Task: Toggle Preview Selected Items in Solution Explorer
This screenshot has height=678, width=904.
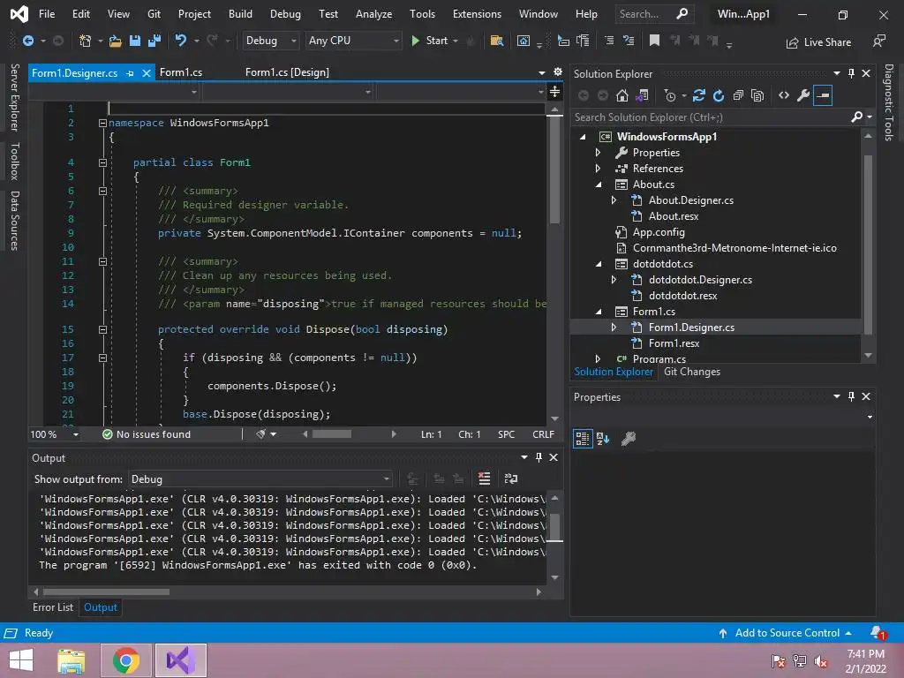Action: (x=823, y=95)
